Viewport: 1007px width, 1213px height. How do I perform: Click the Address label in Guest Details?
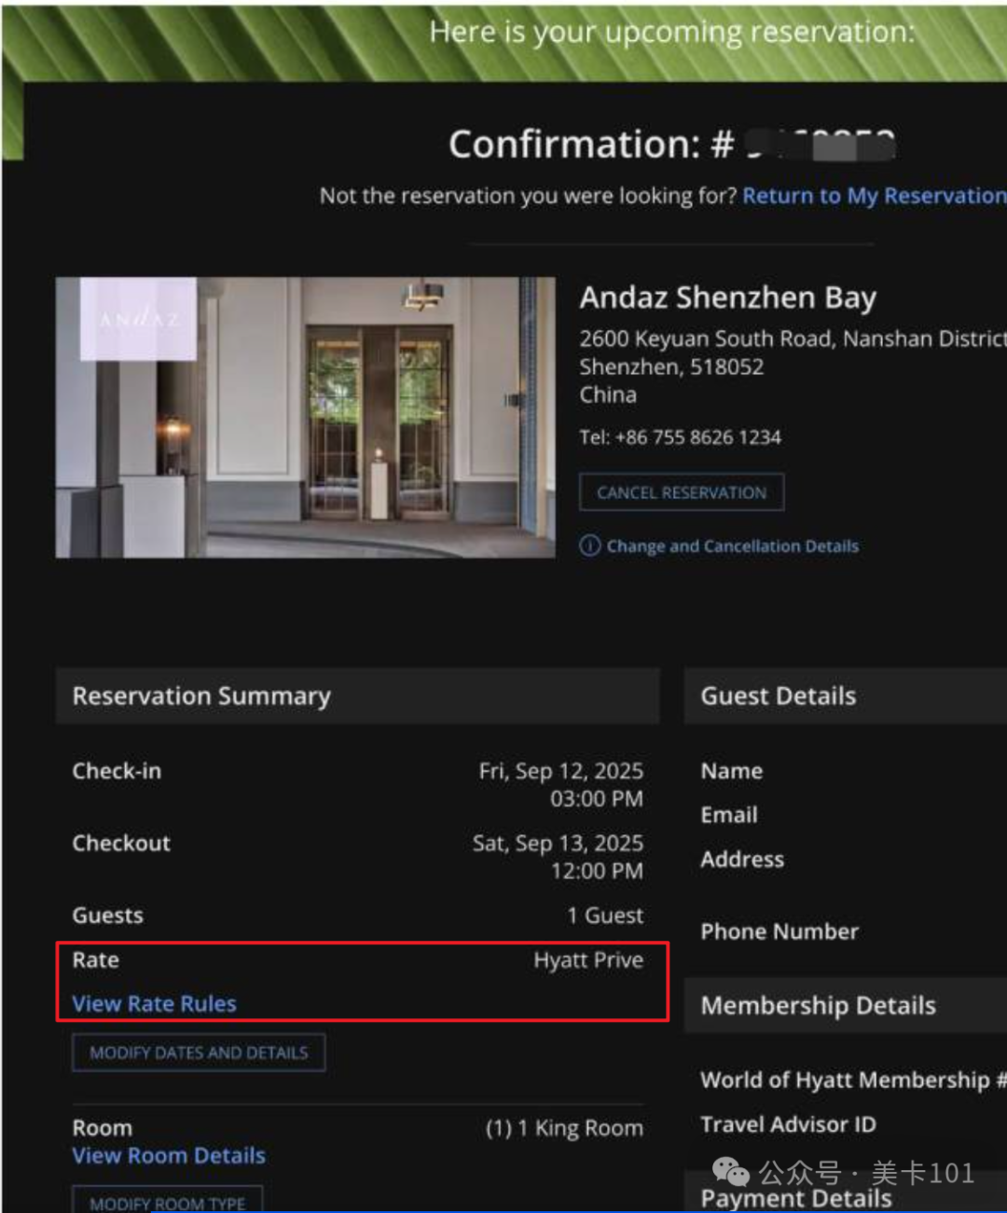(x=742, y=860)
